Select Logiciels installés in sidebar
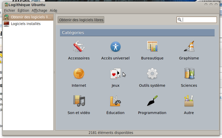This screenshot has height=138, width=222. [x=28, y=24]
